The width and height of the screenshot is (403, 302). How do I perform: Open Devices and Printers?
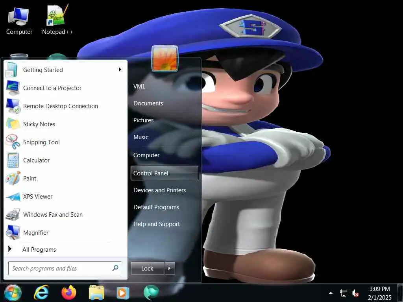(159, 190)
